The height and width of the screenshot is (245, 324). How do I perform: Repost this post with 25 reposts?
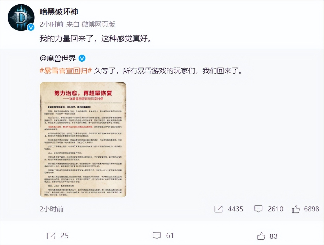[x=51, y=236]
